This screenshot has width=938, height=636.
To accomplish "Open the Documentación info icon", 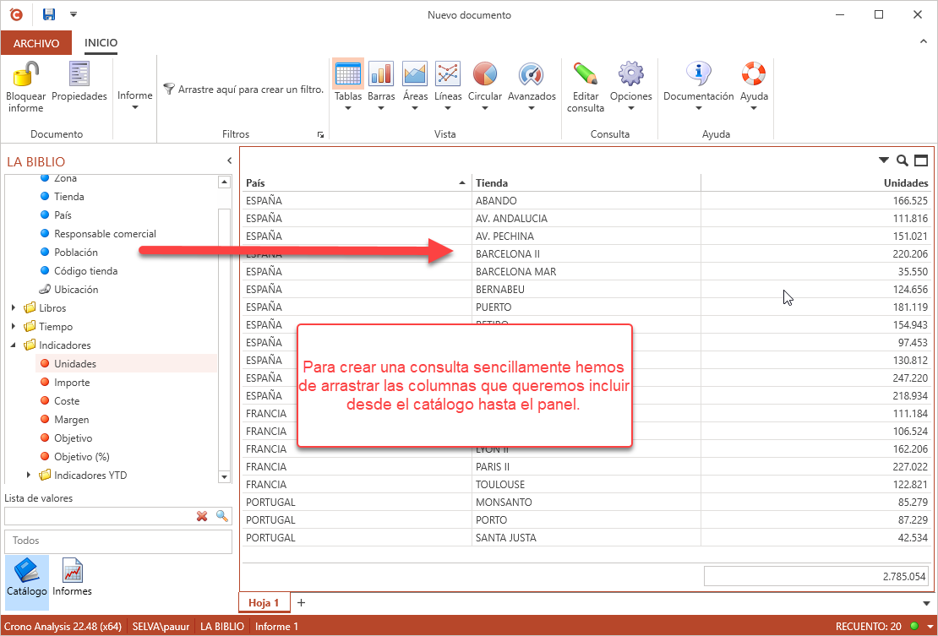I will click(x=698, y=74).
